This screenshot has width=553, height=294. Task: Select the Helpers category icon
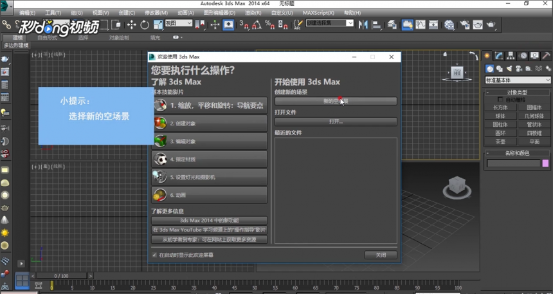[529, 68]
